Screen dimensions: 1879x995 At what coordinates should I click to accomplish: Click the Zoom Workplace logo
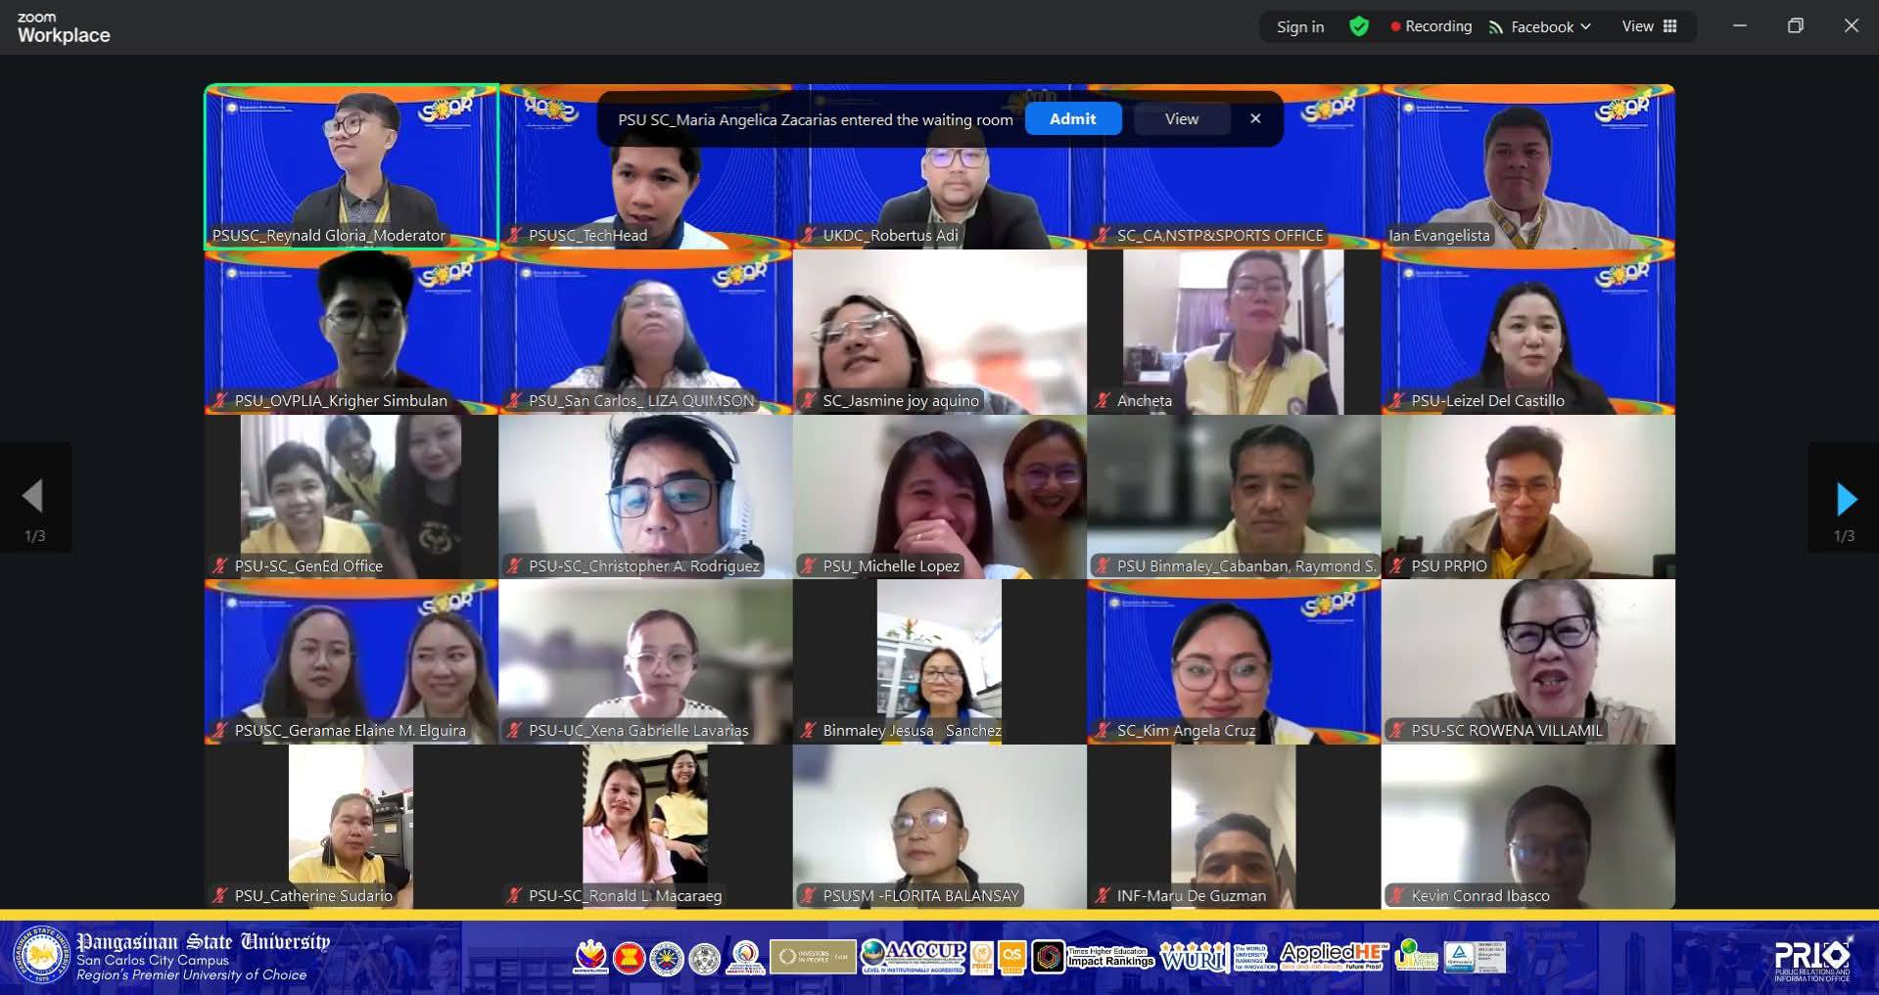64,28
